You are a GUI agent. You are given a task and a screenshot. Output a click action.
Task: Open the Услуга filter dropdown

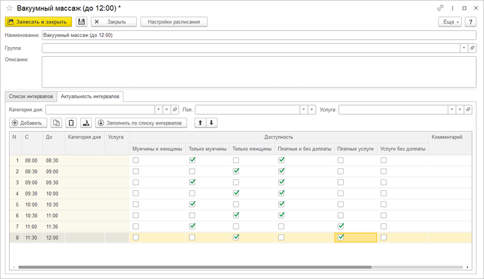click(451, 109)
